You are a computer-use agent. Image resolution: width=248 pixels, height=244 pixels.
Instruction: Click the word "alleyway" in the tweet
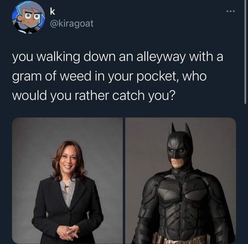(161, 57)
